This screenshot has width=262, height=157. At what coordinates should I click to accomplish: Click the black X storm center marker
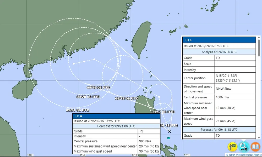point(170,132)
